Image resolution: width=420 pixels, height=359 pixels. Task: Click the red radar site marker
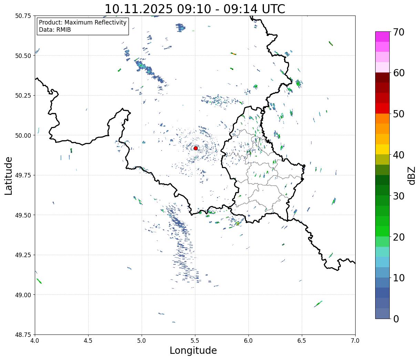point(196,148)
